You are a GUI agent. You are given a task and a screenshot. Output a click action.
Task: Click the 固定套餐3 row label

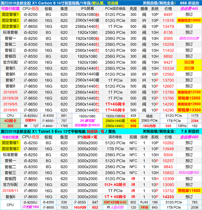[x=10, y=27]
